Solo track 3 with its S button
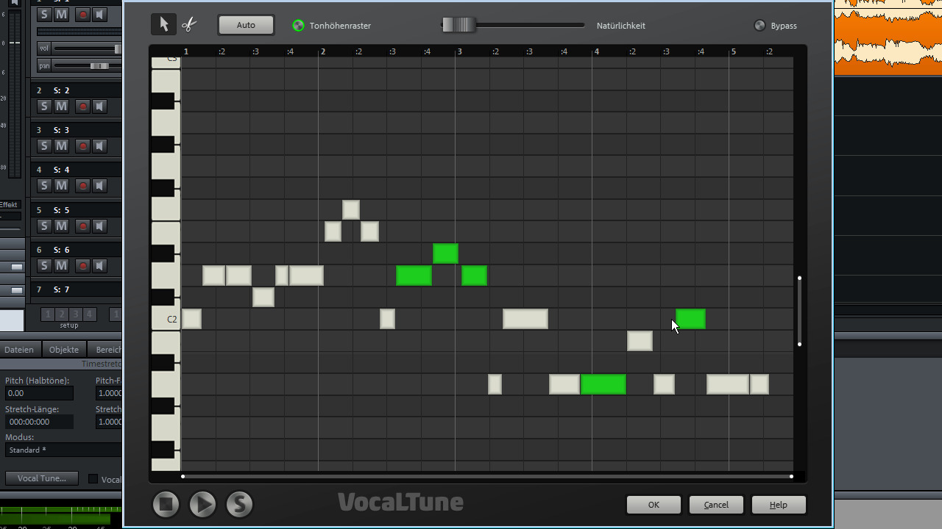942x529 pixels. point(43,146)
